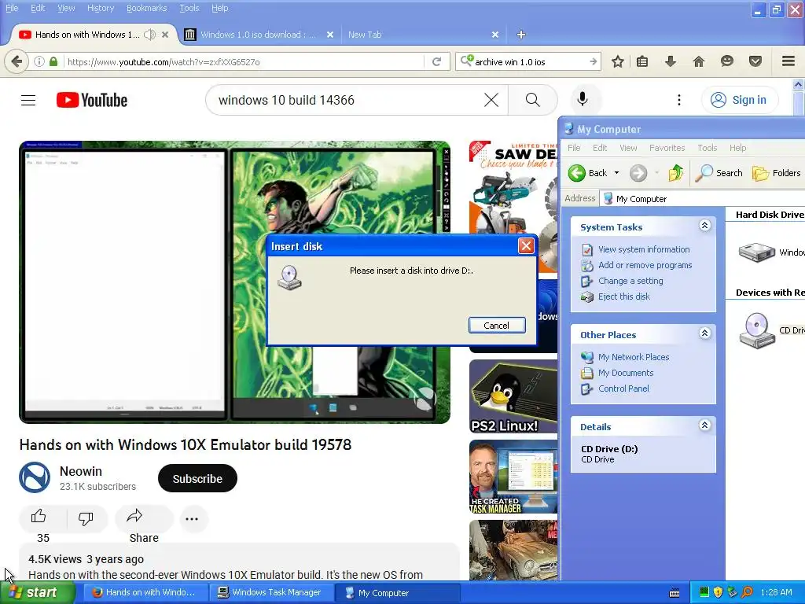805x604 pixels.
Task: Click the browser search box
Action: point(529,62)
